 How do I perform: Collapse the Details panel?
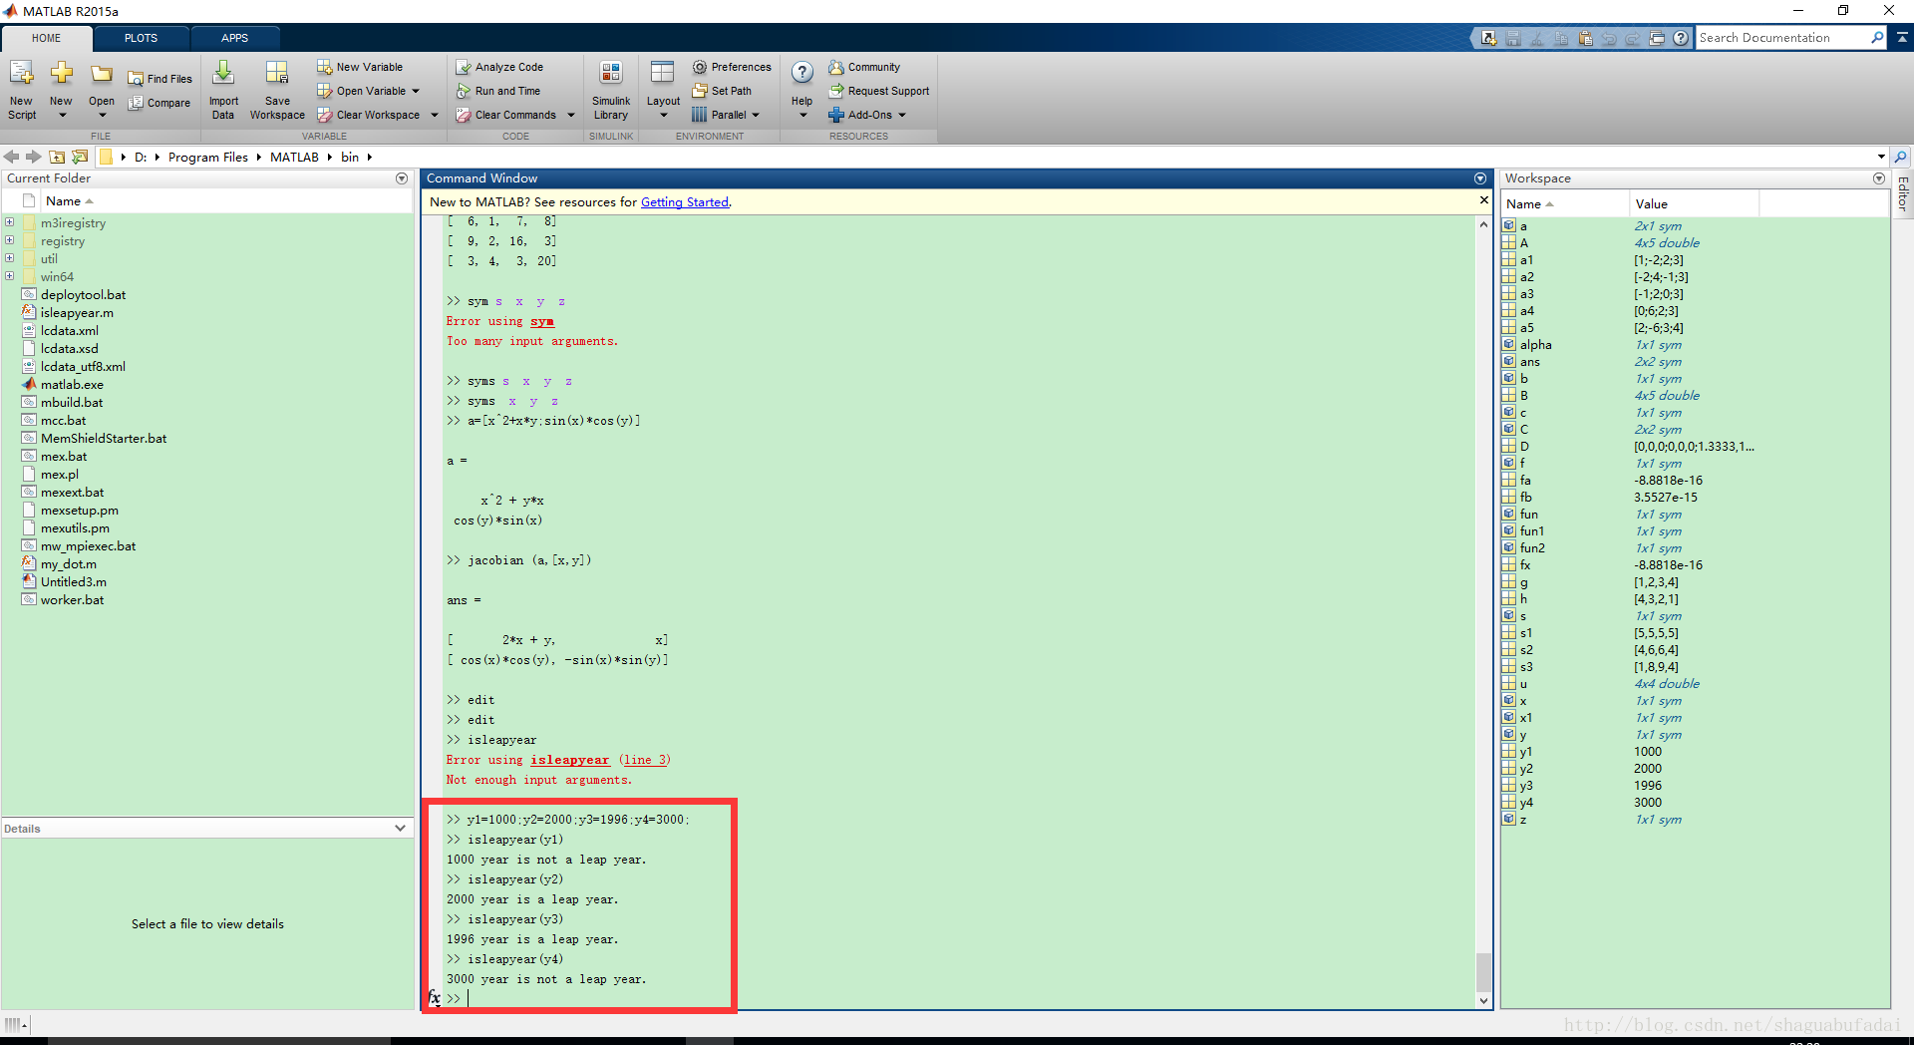(400, 829)
